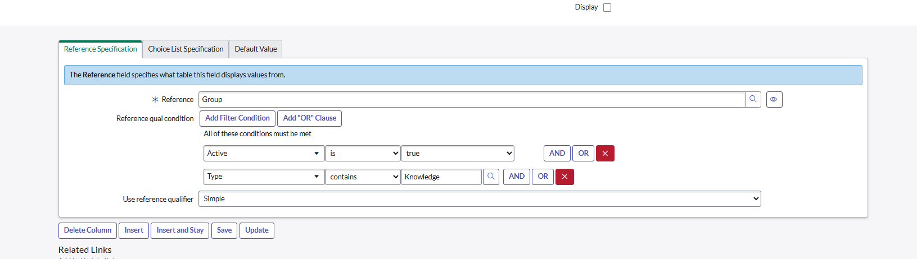Screen dimensions: 917x259
Task: Open the 'true' value dropdown
Action: pyautogui.click(x=458, y=153)
